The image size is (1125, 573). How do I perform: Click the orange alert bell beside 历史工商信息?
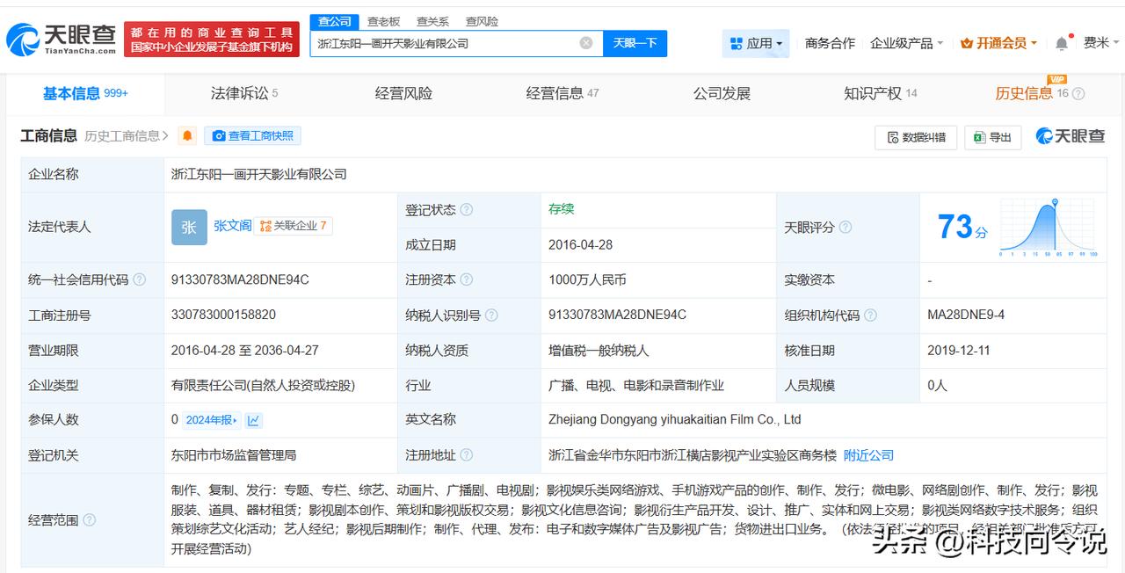[187, 136]
